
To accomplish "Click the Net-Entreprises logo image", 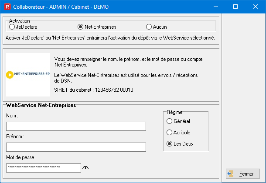I will pyautogui.click(x=28, y=74).
